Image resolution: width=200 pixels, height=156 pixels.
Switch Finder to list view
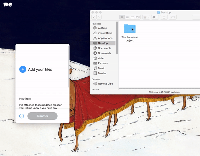coord(127,17)
